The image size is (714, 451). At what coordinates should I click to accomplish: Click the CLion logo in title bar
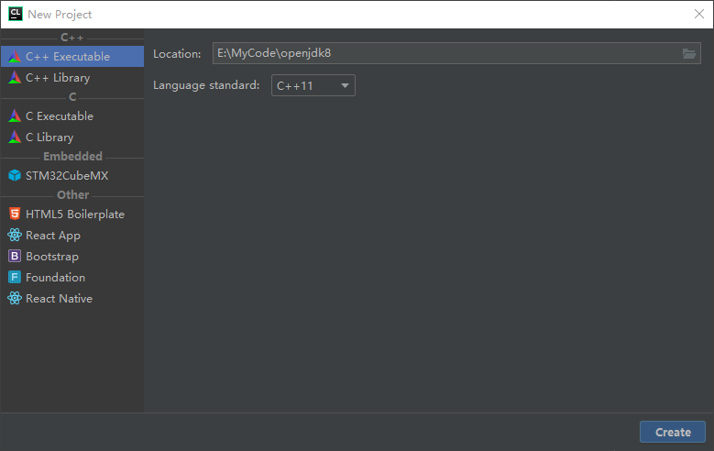pos(15,14)
